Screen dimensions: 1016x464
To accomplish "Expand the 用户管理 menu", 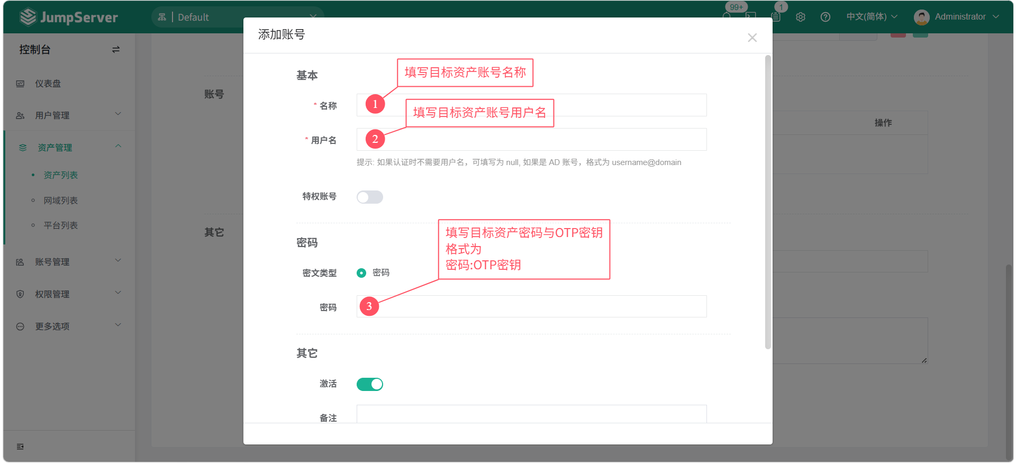I will coord(69,115).
